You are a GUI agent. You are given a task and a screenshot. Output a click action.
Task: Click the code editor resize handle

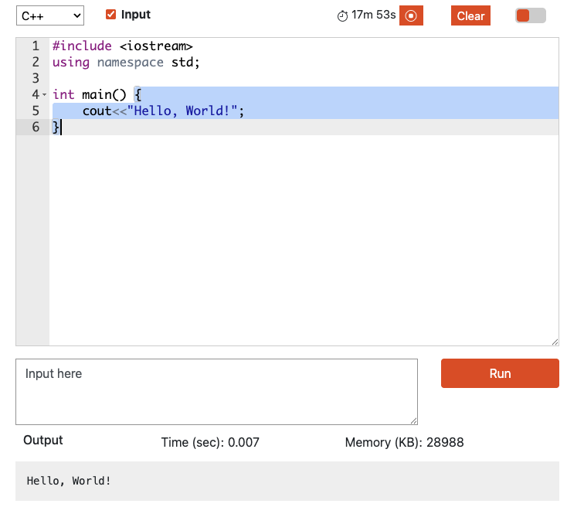point(555,342)
